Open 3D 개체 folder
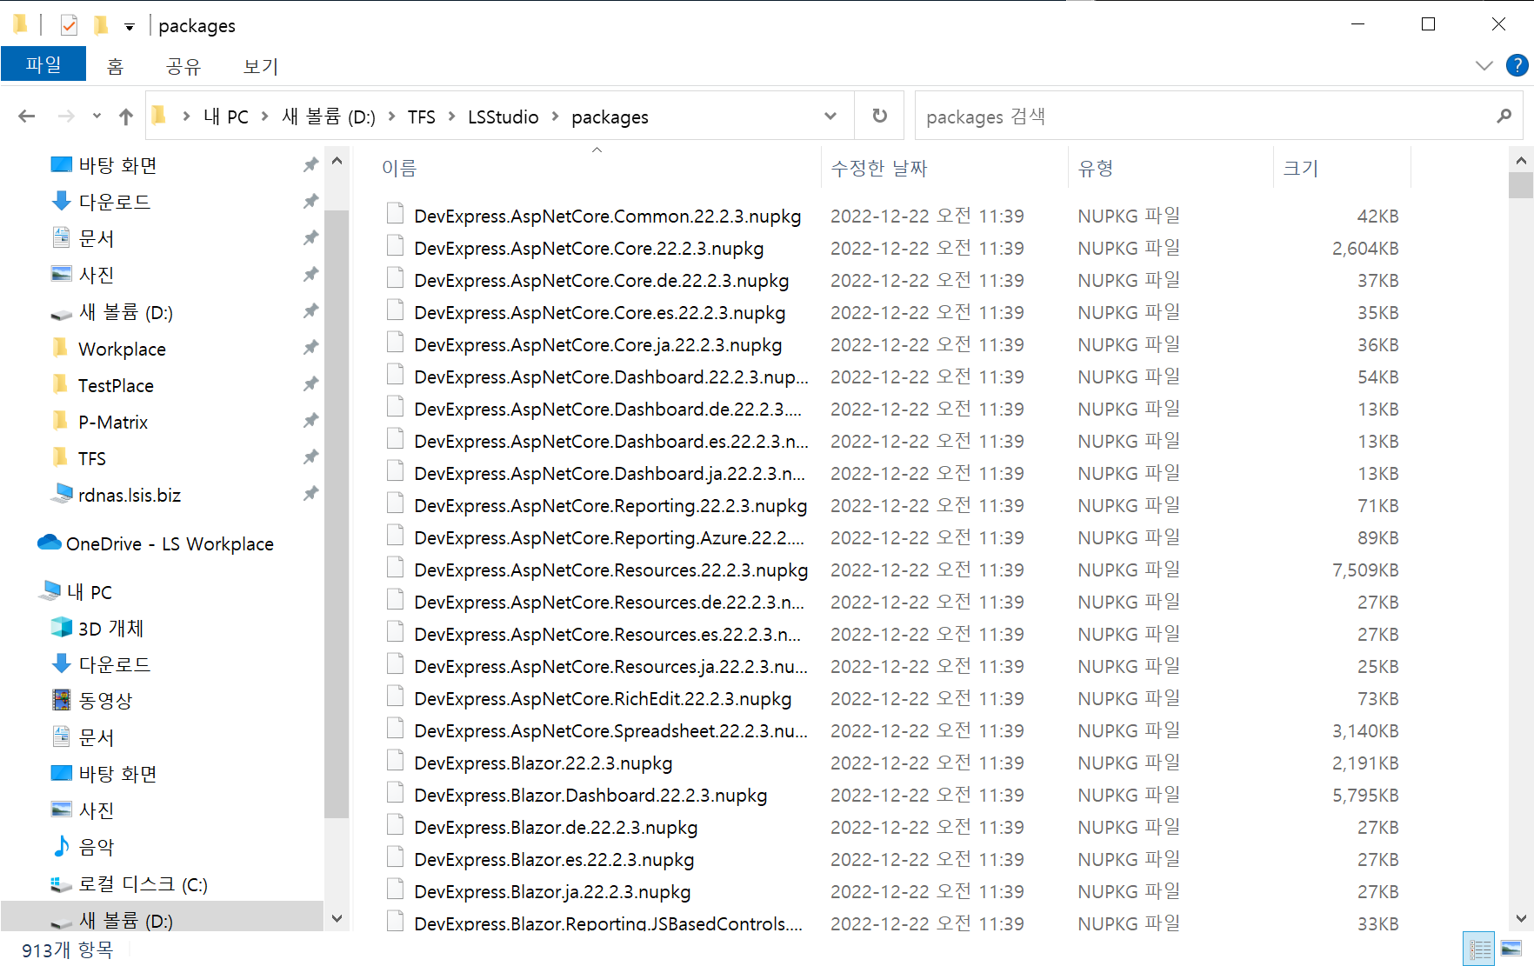1534x966 pixels. pyautogui.click(x=110, y=629)
